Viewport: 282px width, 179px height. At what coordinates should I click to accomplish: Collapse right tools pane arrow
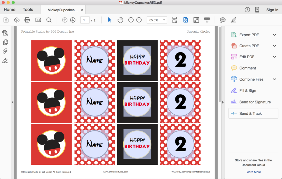(x=223, y=102)
